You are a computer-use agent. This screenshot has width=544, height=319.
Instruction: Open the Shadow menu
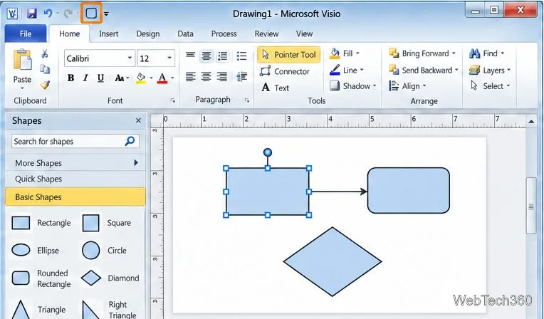(353, 85)
